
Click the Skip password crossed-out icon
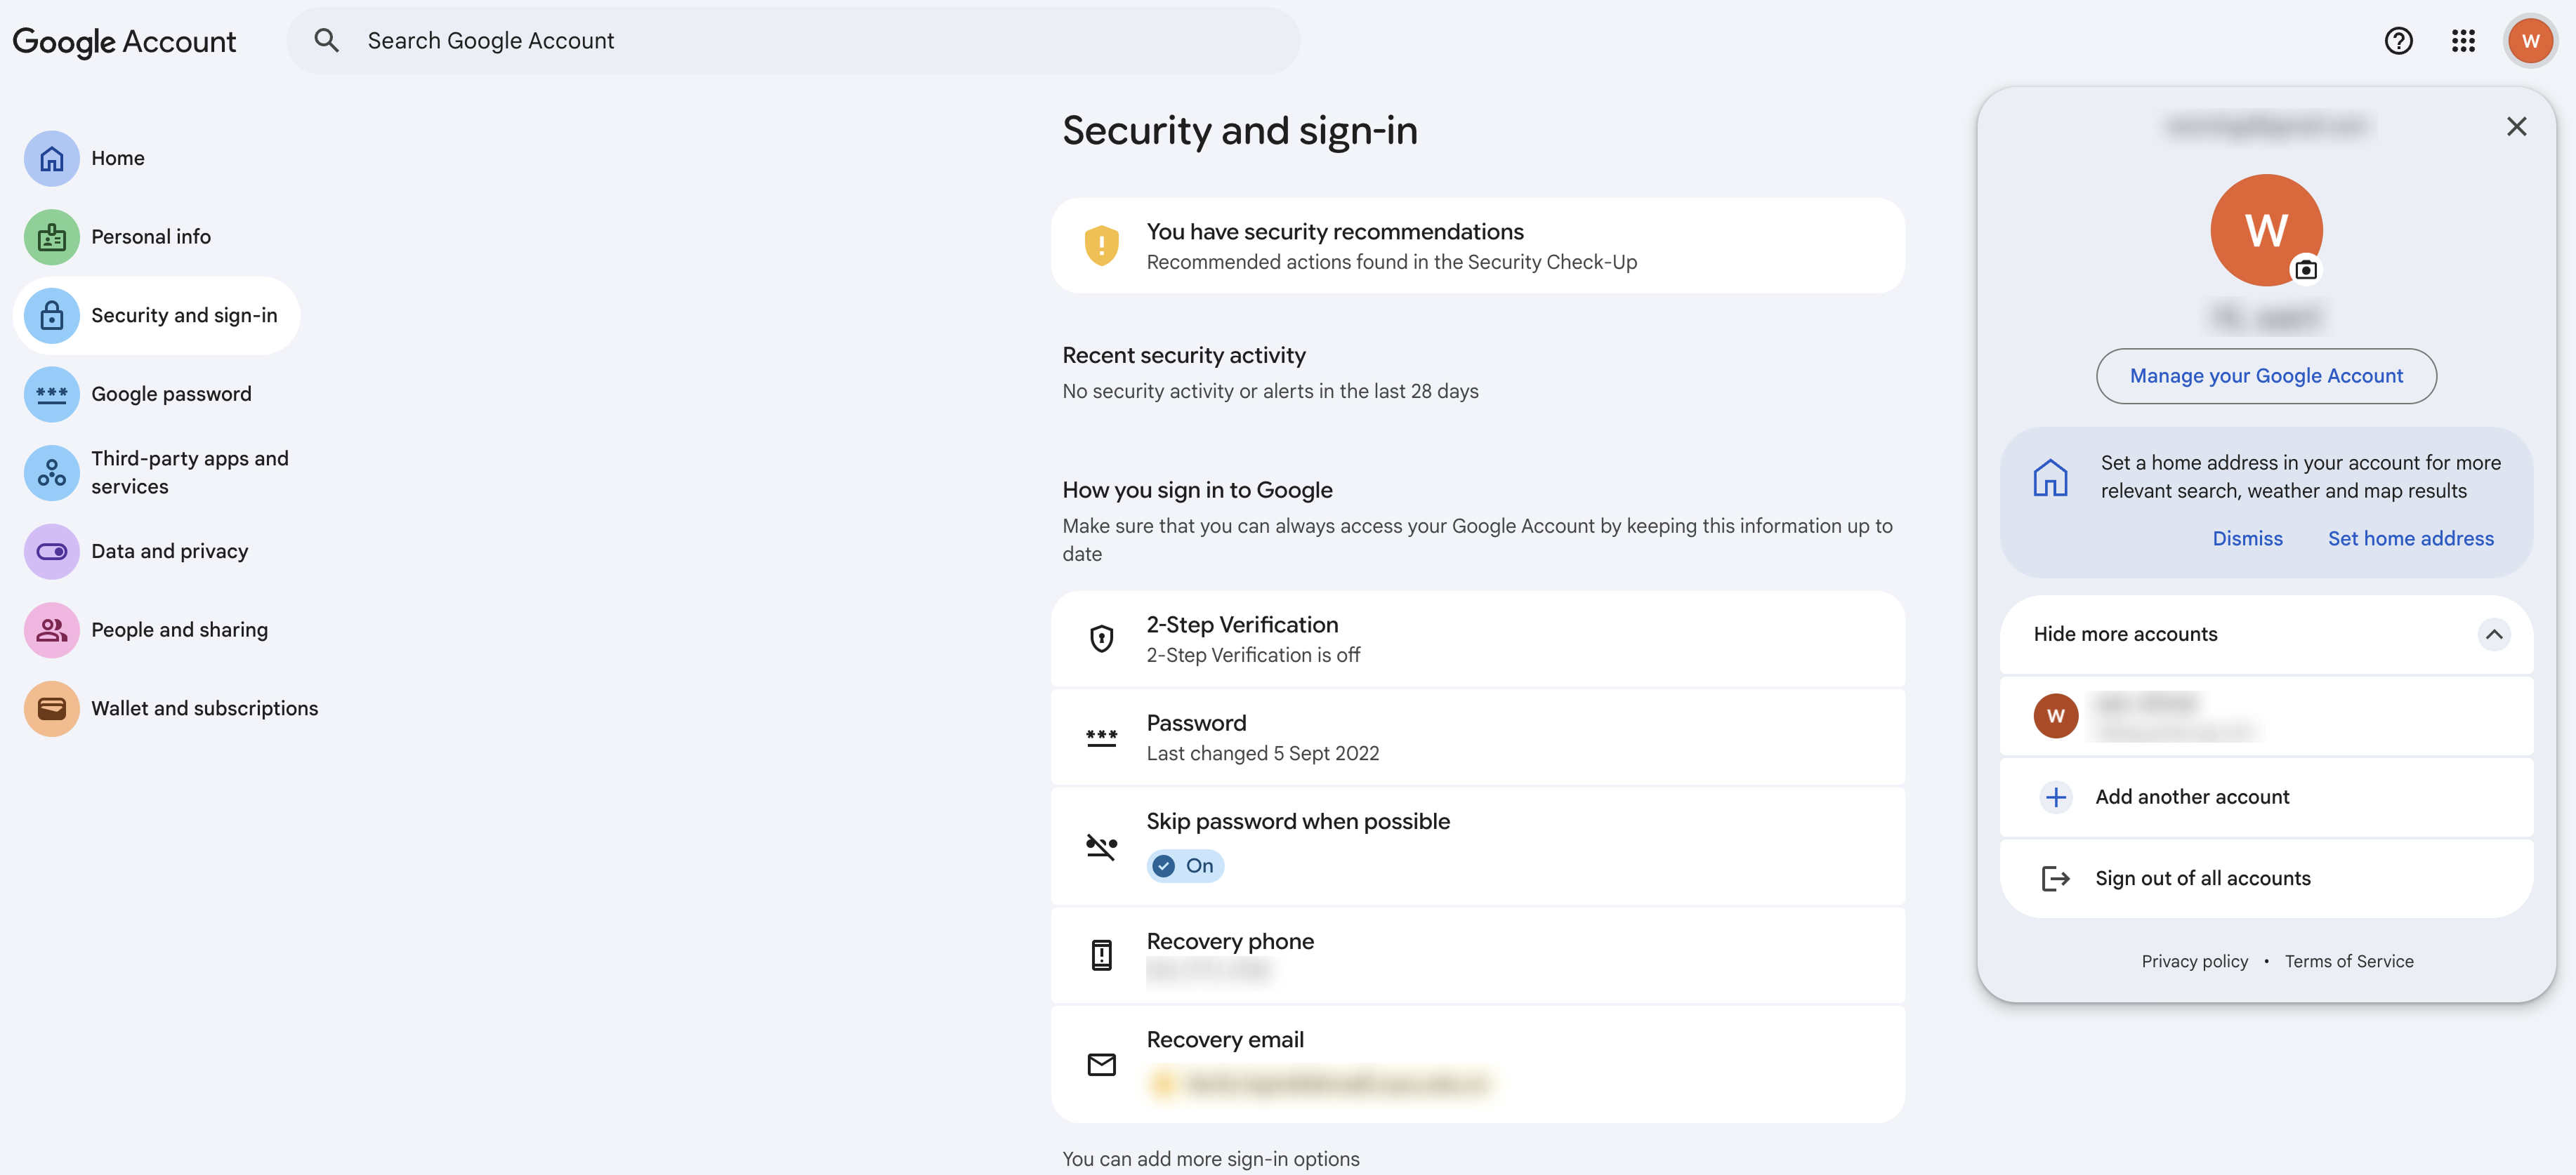(x=1101, y=847)
